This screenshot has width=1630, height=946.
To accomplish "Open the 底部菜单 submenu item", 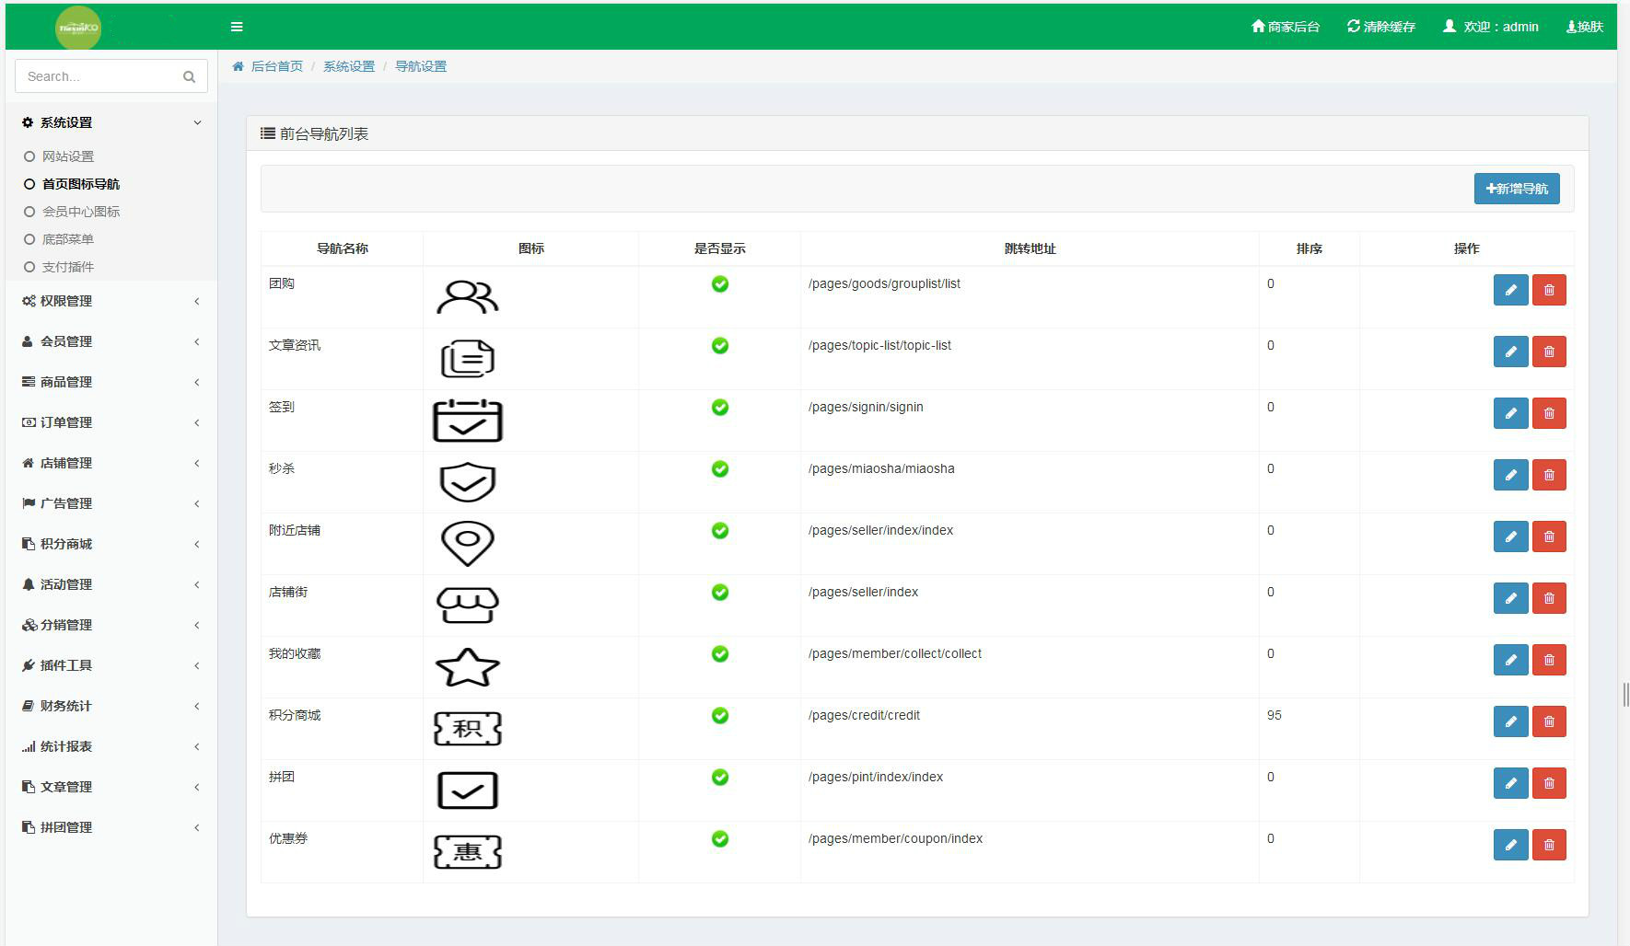I will pos(68,239).
